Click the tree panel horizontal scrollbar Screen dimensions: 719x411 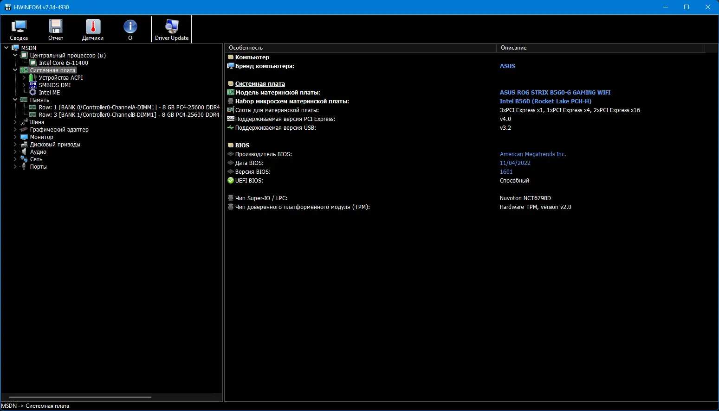pyautogui.click(x=80, y=397)
